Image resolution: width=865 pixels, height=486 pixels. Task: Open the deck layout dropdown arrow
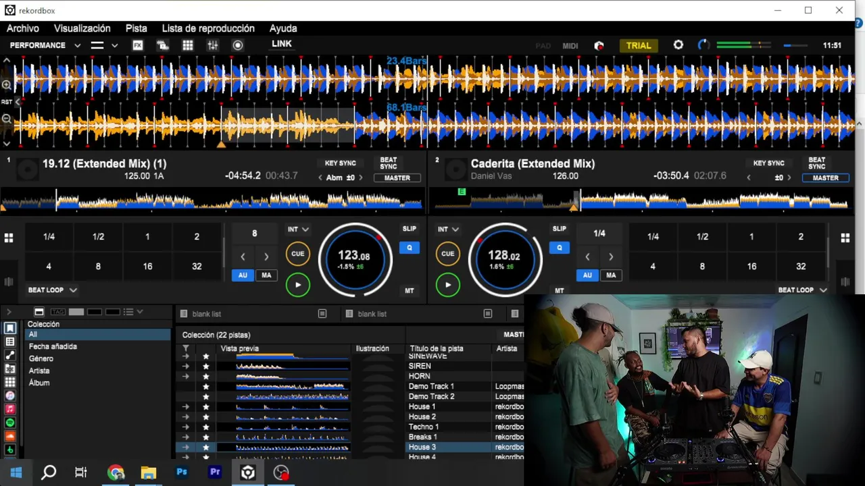(x=115, y=45)
